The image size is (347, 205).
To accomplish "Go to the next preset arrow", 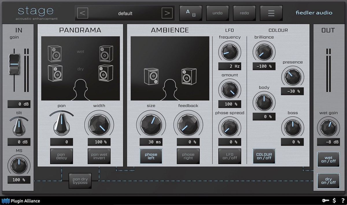I will [x=167, y=13].
